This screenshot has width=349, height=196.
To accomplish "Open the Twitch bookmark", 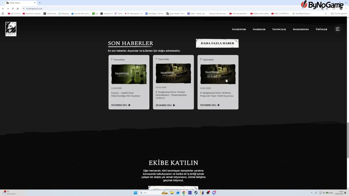I will pyautogui.click(x=119, y=13).
